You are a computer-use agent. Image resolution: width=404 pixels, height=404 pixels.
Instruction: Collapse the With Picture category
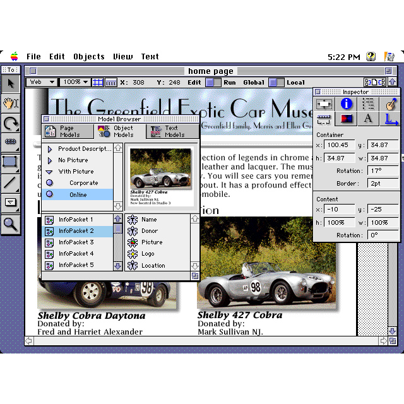49,172
